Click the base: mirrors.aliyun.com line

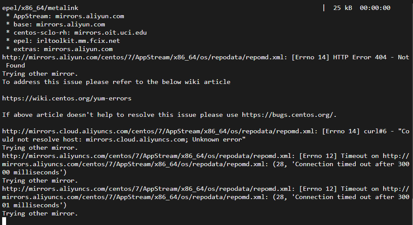tap(55, 24)
